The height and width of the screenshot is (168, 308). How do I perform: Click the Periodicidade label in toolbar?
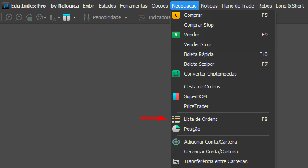pyautogui.click(x=107, y=17)
